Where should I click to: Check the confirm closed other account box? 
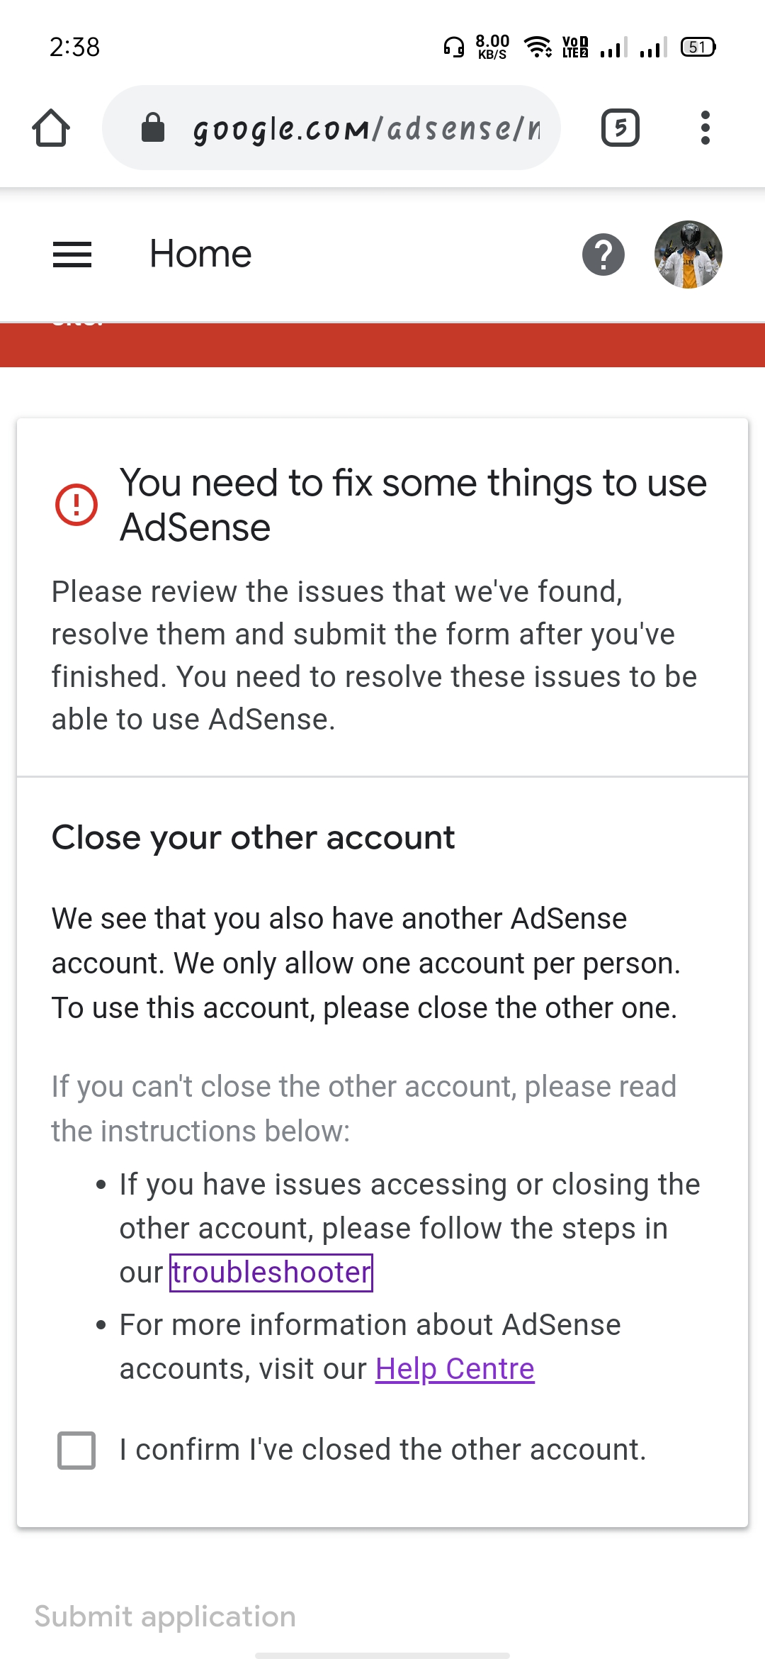click(76, 1450)
